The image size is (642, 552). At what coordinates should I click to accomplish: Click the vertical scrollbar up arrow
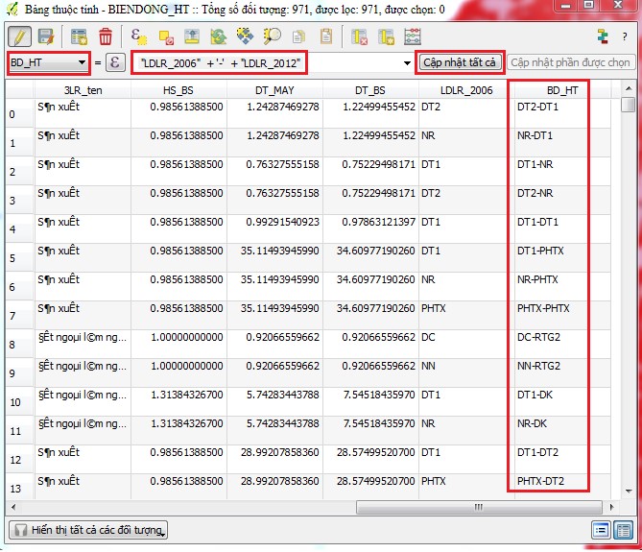[x=628, y=88]
